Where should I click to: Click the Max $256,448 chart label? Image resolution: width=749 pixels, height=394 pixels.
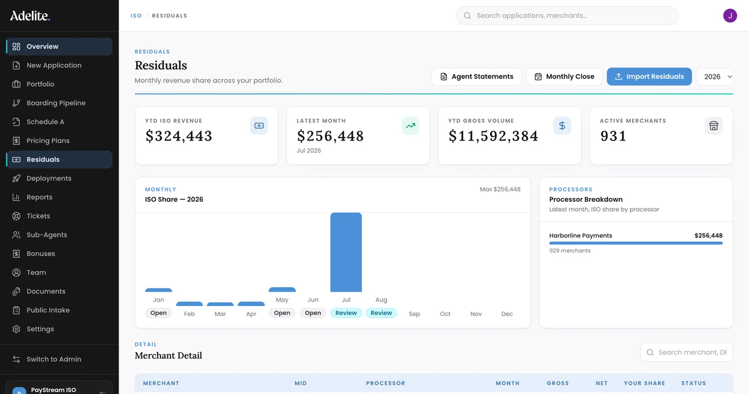(500, 189)
